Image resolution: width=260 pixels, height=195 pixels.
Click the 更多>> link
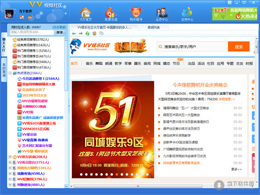coord(237,169)
